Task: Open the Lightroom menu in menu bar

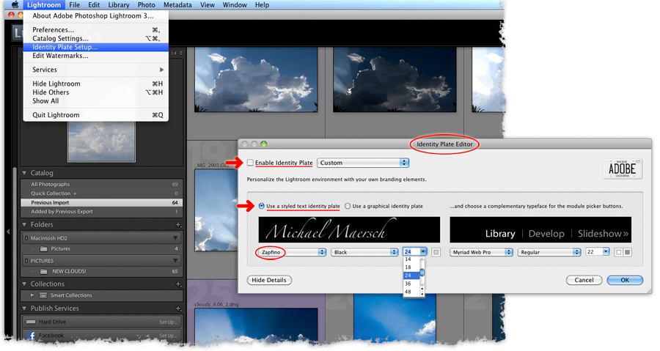Action: (x=44, y=5)
